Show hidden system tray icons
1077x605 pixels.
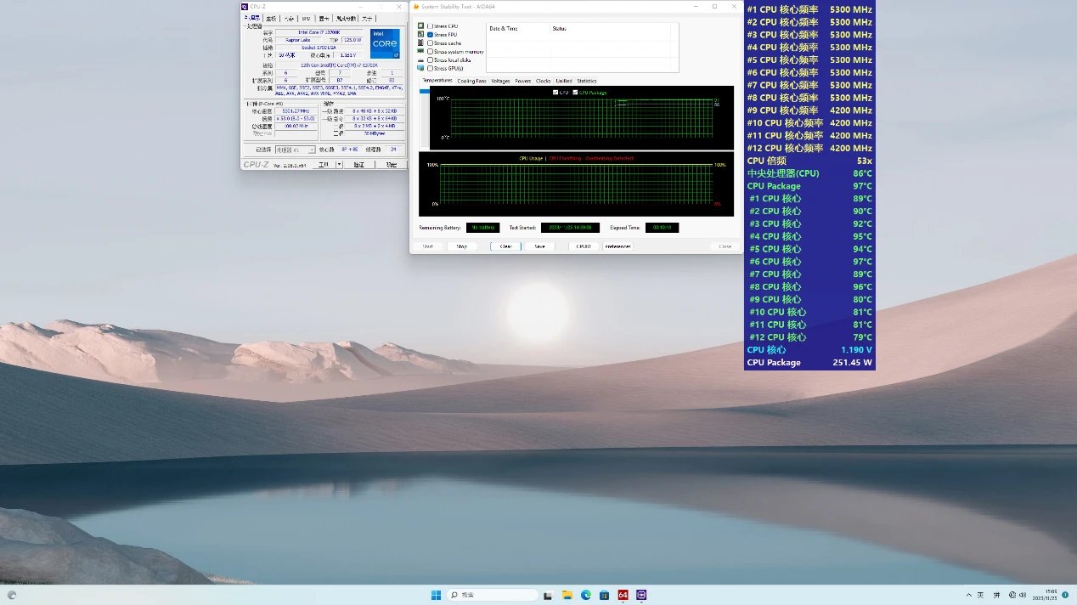point(968,595)
